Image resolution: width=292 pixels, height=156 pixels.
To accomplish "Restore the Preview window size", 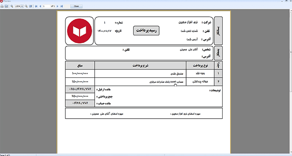I will pyautogui.click(x=287, y=1).
